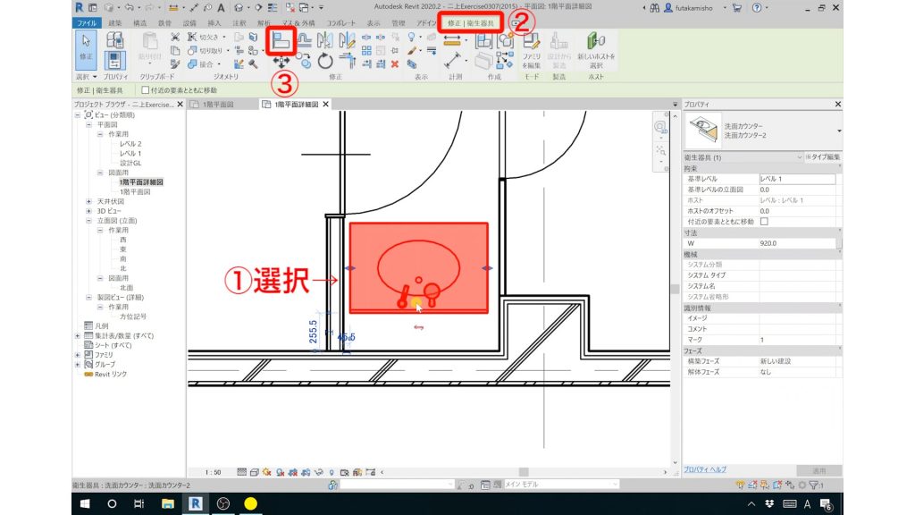Click the Edit Family button icon
The image size is (915, 515).
(x=531, y=43)
